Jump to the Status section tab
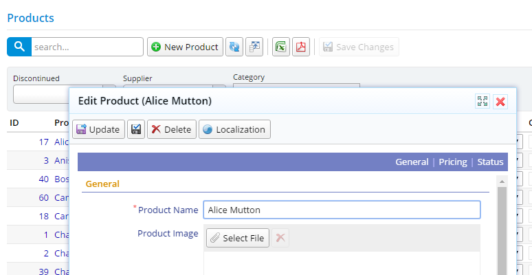The image size is (532, 275). click(x=490, y=162)
